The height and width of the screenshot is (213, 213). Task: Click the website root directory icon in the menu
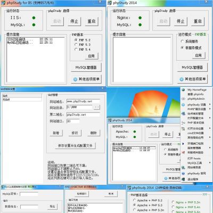183,167
